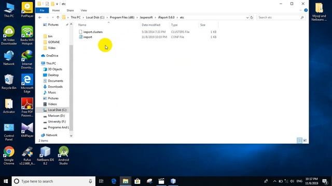Go up one folder level

point(58,18)
